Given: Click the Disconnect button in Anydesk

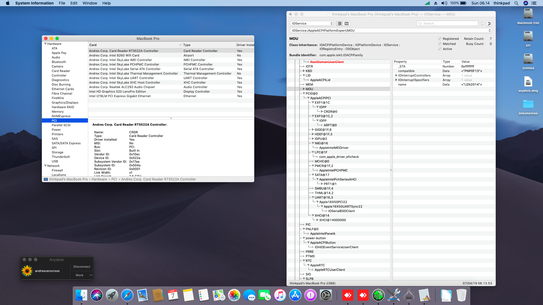Looking at the screenshot, I should pyautogui.click(x=82, y=267).
